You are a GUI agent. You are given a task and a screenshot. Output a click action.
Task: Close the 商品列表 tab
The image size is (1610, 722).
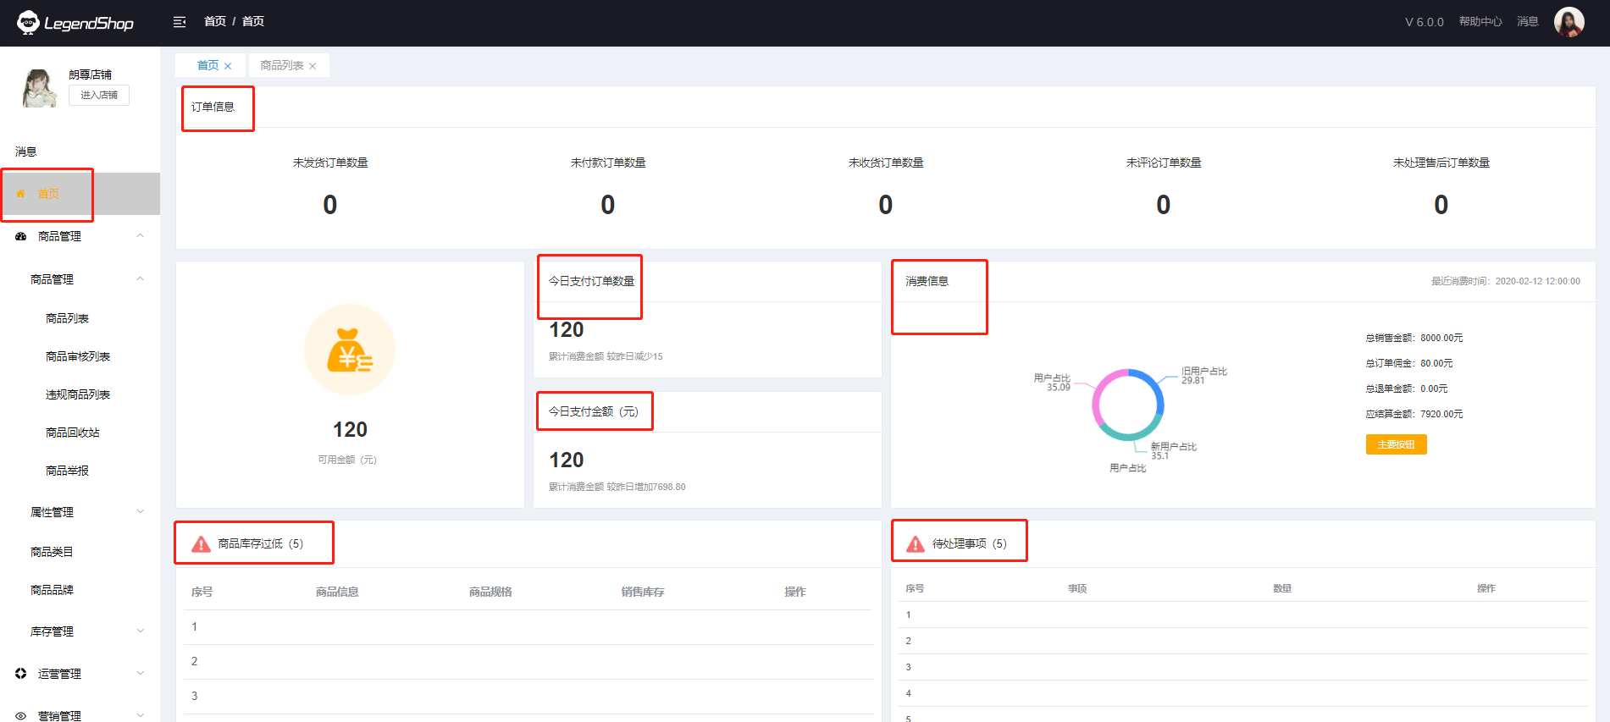(x=313, y=66)
